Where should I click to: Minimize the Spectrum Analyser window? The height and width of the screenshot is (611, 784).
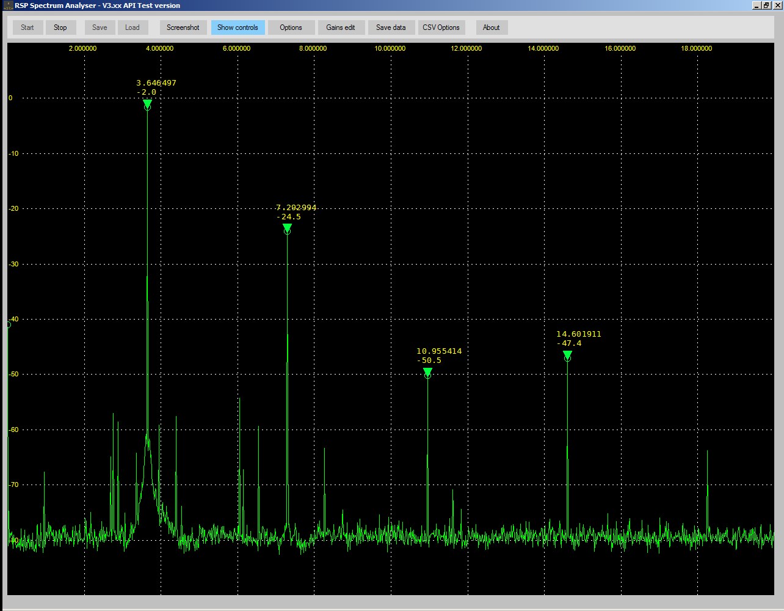[x=757, y=5]
